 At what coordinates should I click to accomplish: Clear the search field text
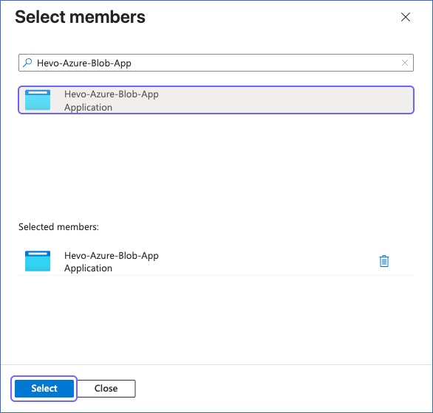point(405,63)
